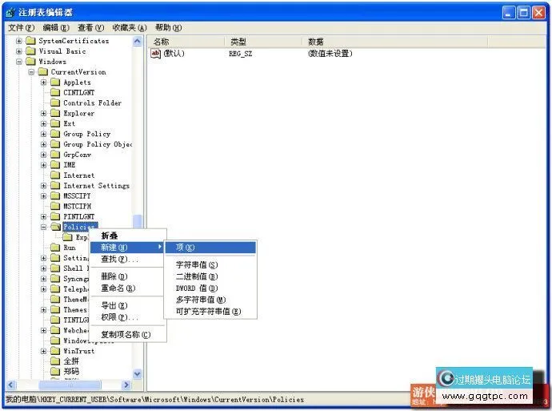Expand the Applets tree node
Image resolution: width=552 pixels, height=411 pixels.
point(43,83)
